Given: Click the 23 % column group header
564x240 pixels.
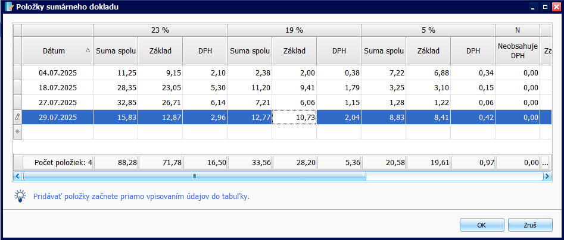Looking at the screenshot, I should 160,30.
